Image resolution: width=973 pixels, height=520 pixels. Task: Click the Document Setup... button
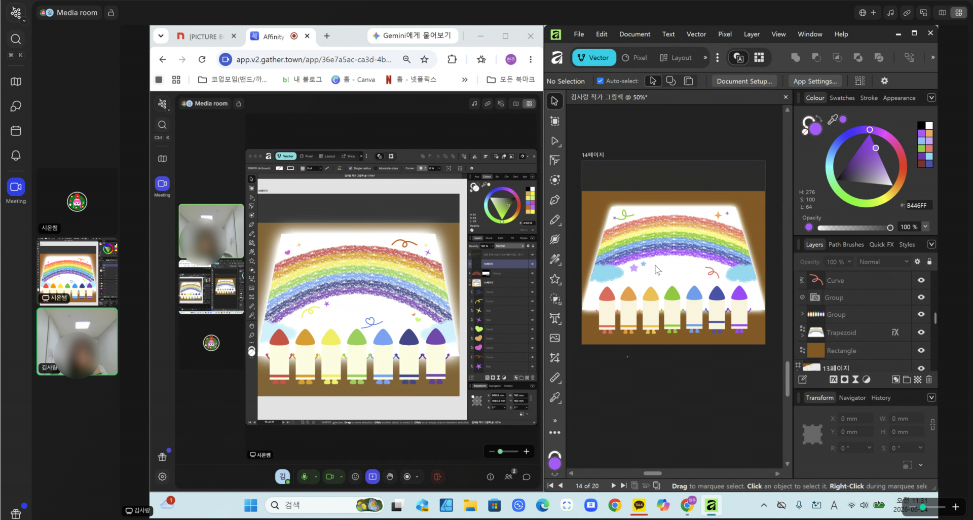[x=744, y=81]
